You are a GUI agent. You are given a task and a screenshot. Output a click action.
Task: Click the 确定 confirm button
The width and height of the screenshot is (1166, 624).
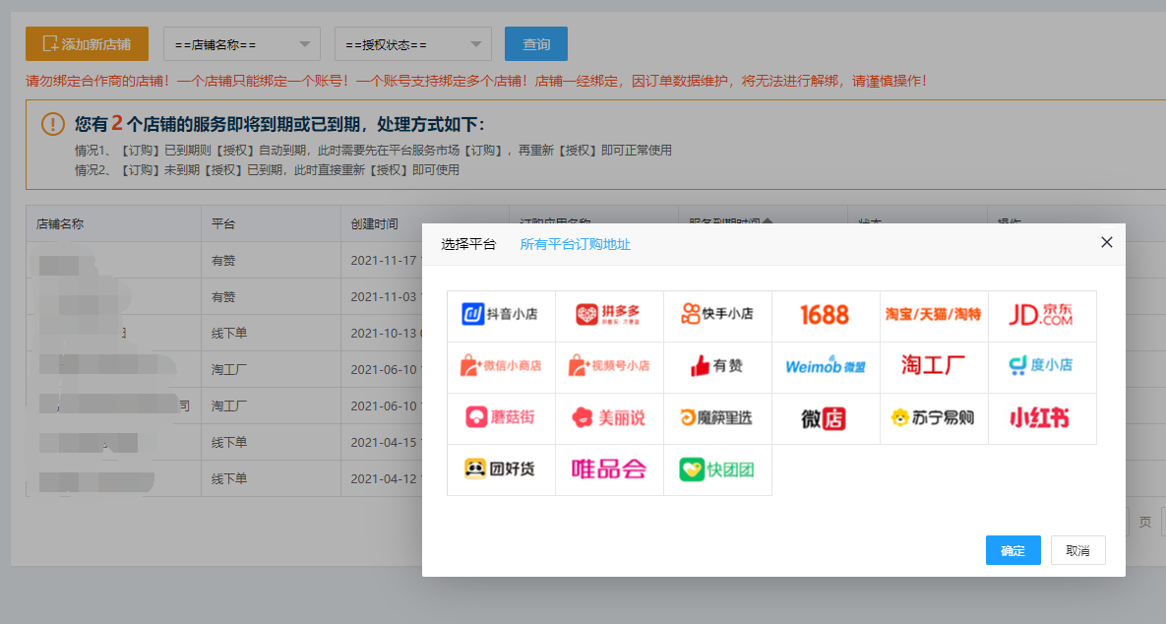click(1013, 550)
